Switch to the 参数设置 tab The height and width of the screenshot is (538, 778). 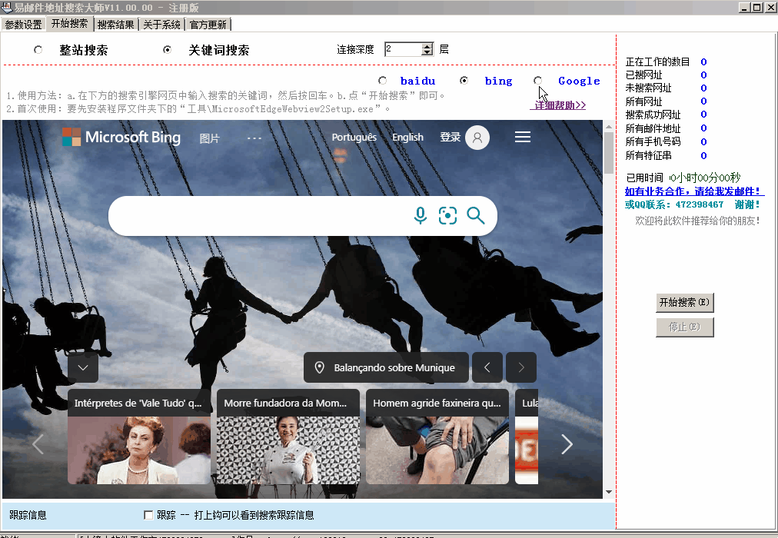24,25
